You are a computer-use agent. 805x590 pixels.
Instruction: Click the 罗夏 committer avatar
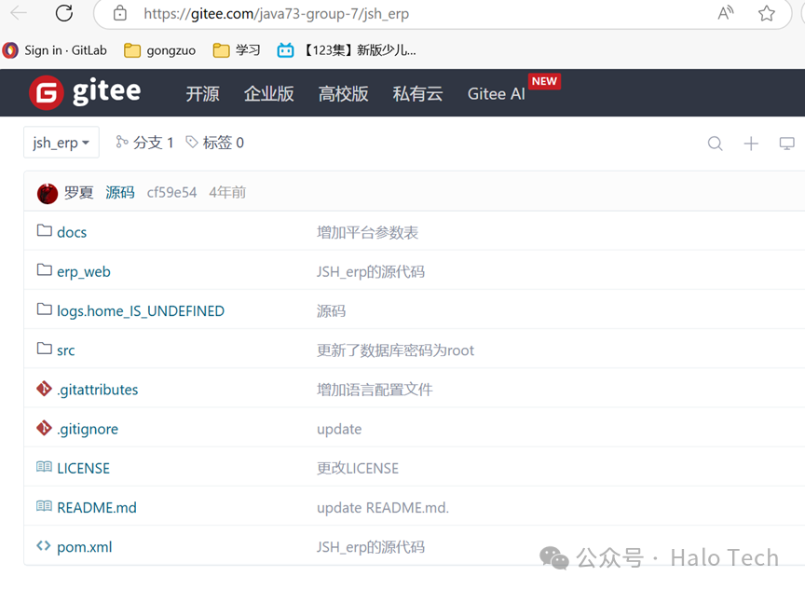click(48, 194)
